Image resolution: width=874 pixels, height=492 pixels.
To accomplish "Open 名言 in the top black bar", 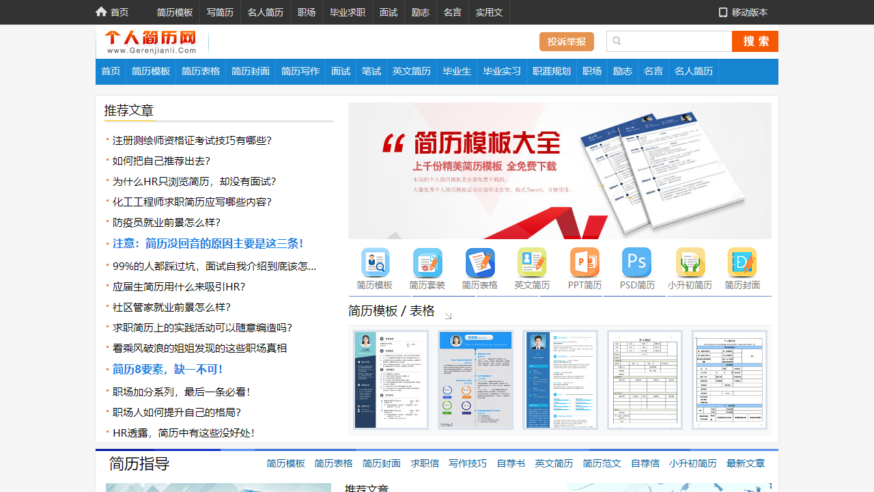I will pos(452,12).
